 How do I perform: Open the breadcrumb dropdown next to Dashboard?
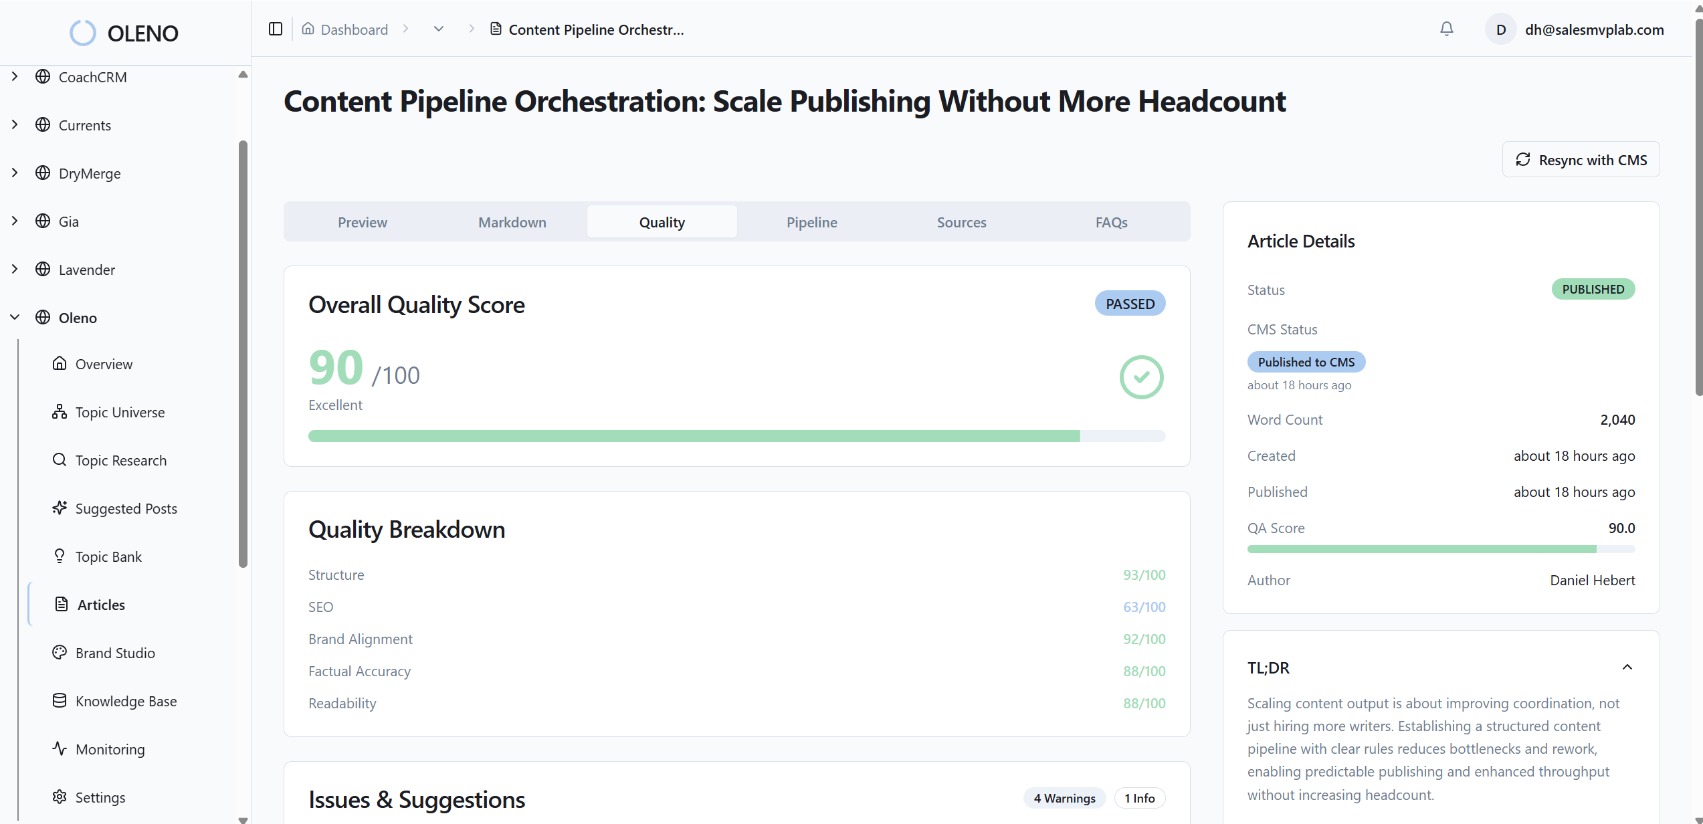(x=438, y=29)
